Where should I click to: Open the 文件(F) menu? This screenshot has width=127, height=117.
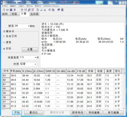[5, 6]
